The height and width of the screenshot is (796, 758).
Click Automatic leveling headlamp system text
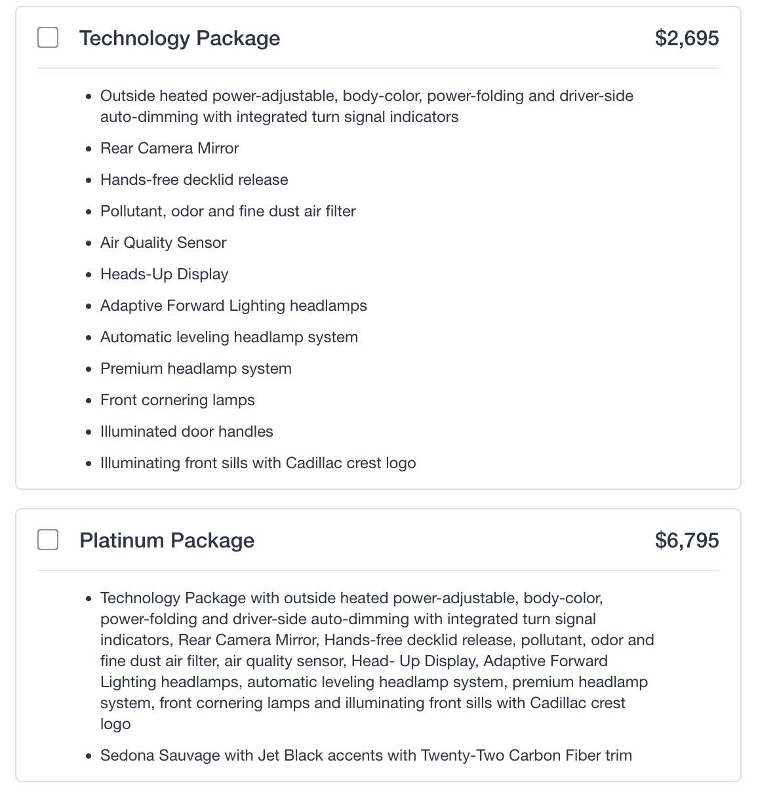pos(229,337)
